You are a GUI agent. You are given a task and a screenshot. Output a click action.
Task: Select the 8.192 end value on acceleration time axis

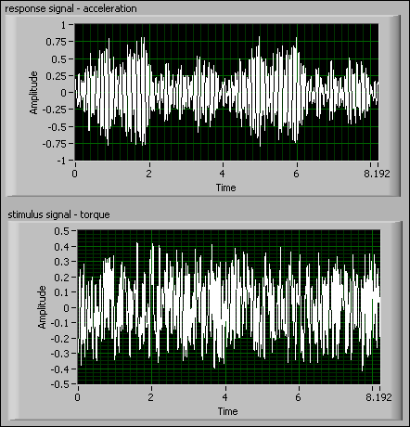[377, 174]
